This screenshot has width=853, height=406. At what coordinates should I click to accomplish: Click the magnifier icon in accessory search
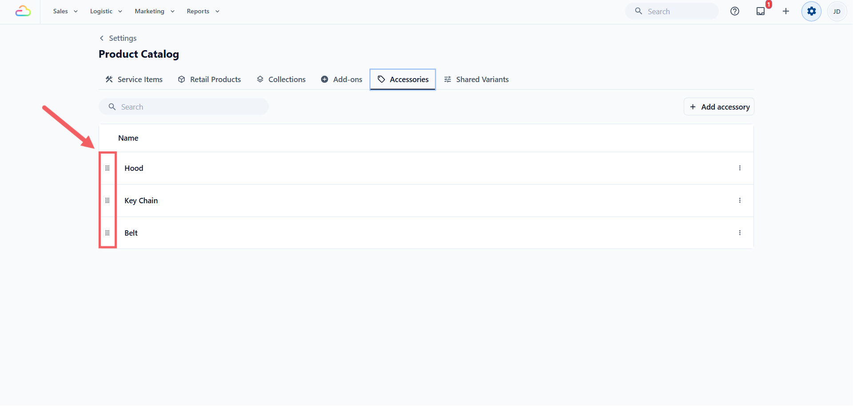point(112,107)
